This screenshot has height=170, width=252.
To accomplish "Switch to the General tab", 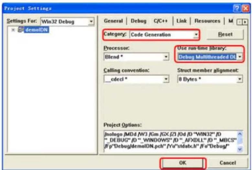I will click(x=113, y=21).
